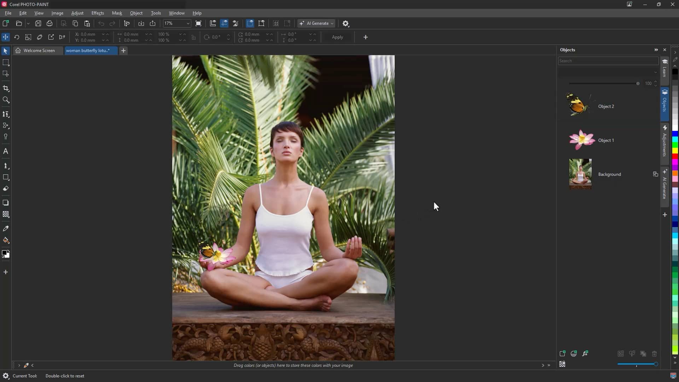Click the Apply button
This screenshot has height=382, width=679.
337,37
